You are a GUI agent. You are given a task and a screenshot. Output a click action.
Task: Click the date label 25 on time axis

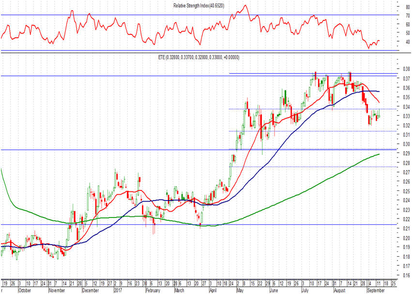coord(393,284)
